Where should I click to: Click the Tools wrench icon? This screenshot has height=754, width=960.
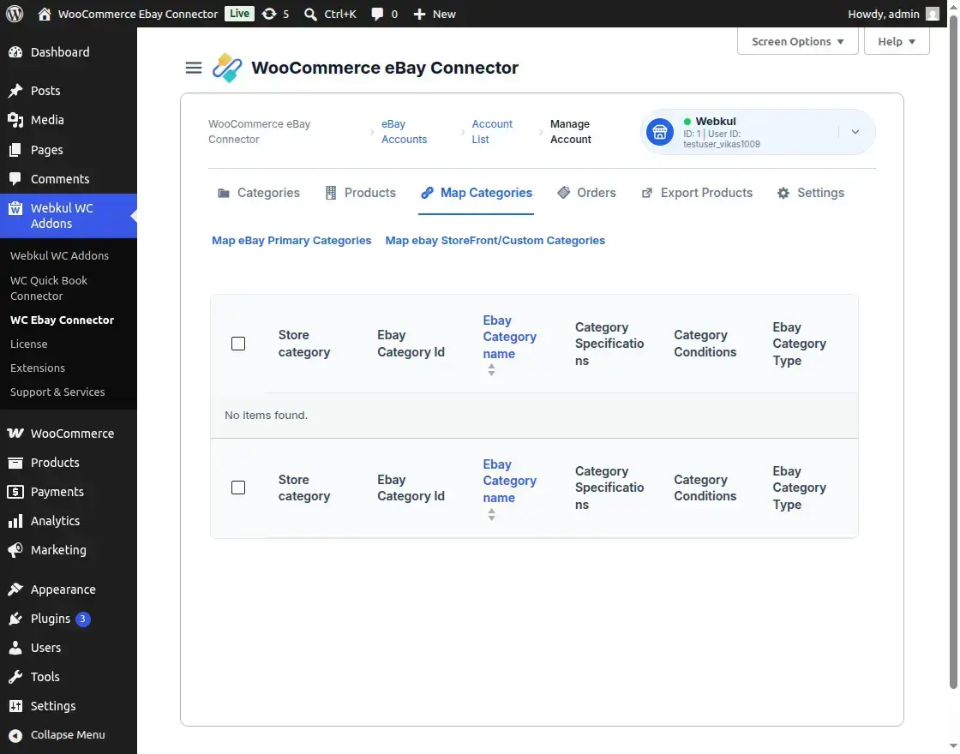(x=15, y=676)
